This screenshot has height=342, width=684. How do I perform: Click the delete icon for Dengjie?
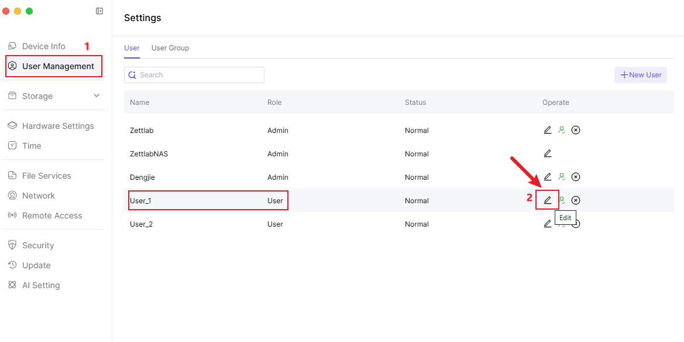click(576, 177)
